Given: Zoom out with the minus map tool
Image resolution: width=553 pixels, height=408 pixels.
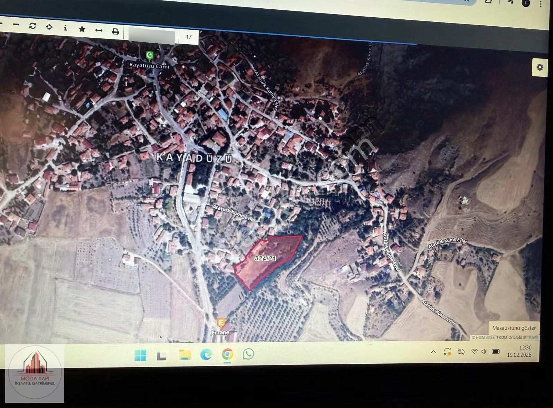Looking at the screenshot, I should point(16,25).
